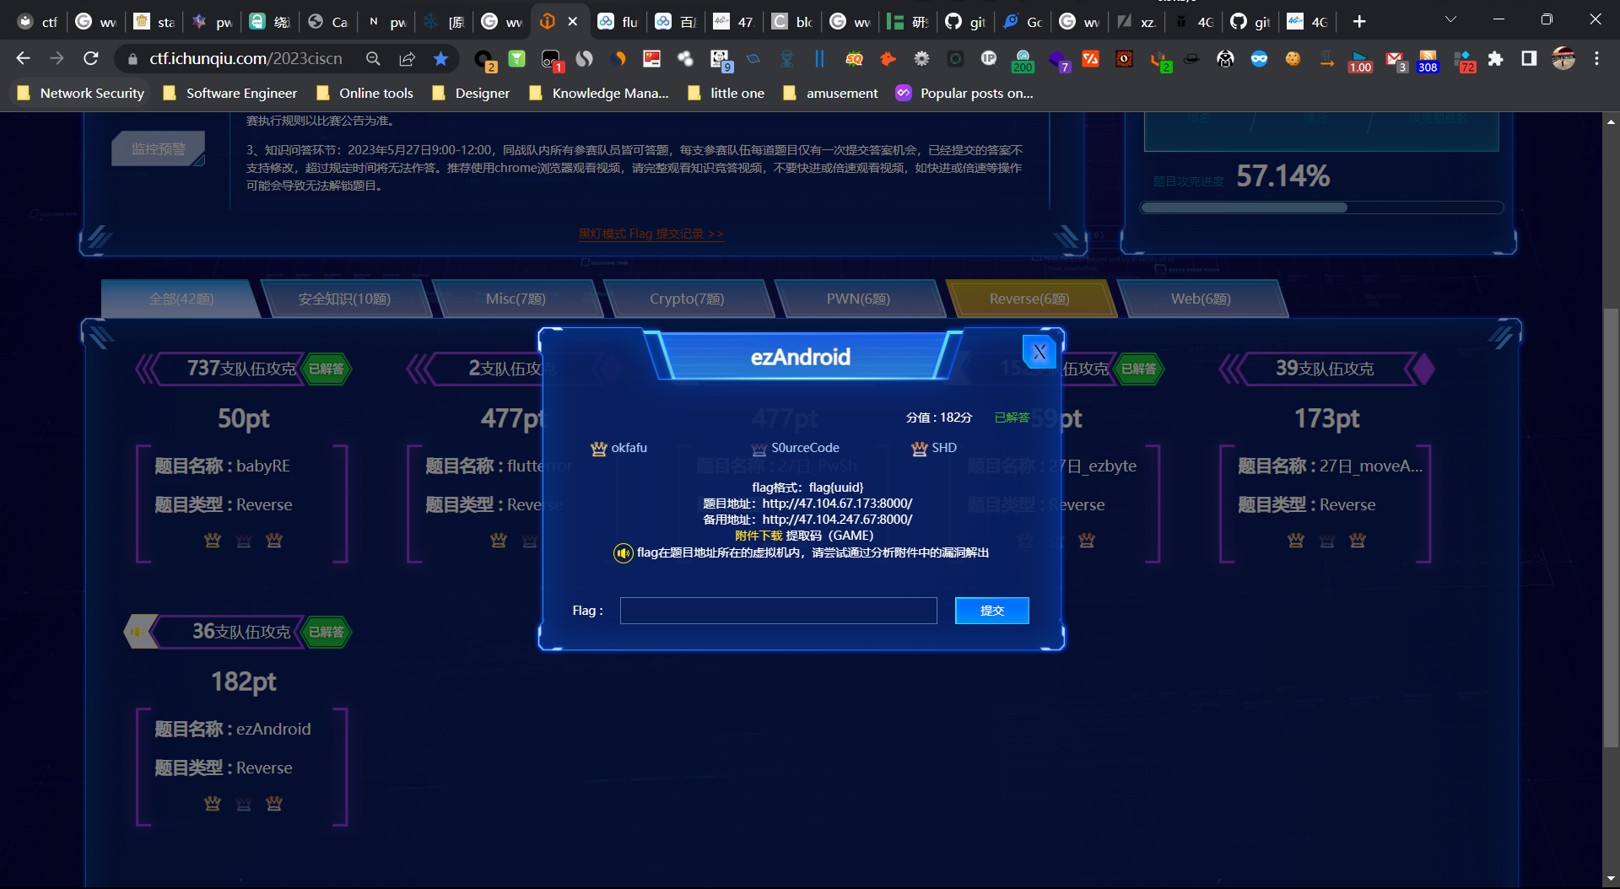Image resolution: width=1620 pixels, height=889 pixels.
Task: Click the cookie extension icon
Action: 1293,58
